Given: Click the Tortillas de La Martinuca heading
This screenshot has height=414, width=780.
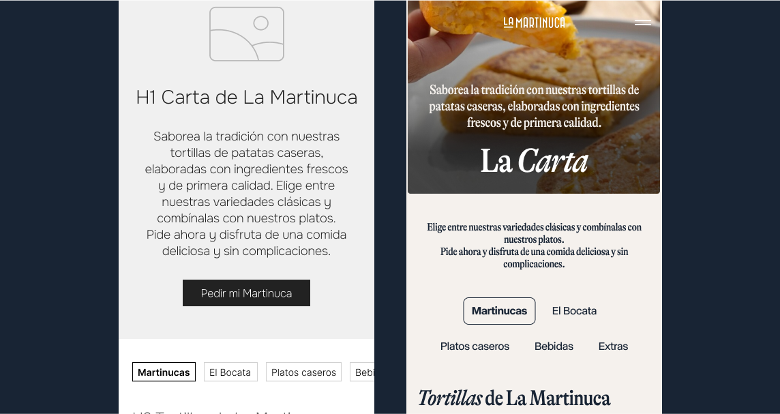Looking at the screenshot, I should point(514,398).
